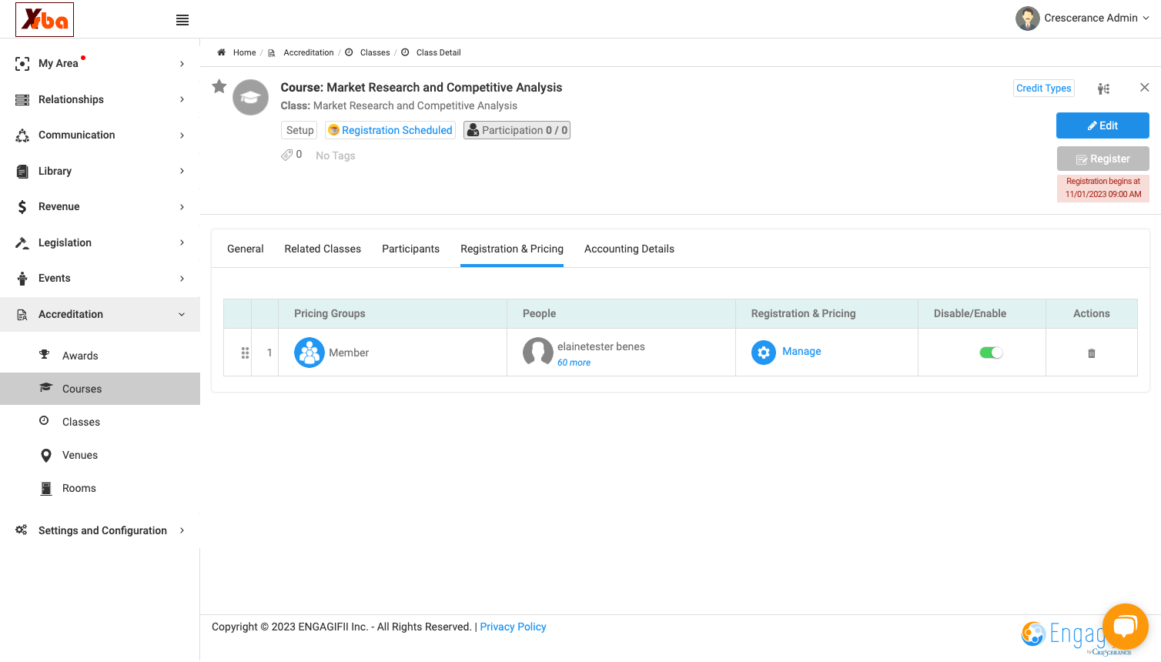Image resolution: width=1161 pixels, height=662 pixels.
Task: Open Awards in Accreditation submenu
Action: point(80,356)
